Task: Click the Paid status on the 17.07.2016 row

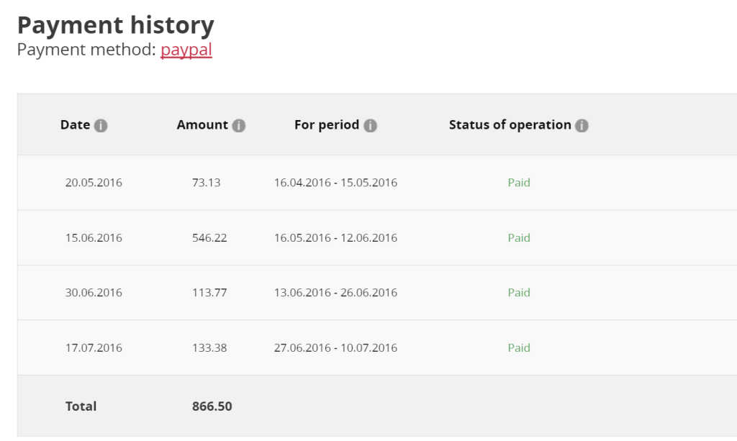Action: coord(518,347)
